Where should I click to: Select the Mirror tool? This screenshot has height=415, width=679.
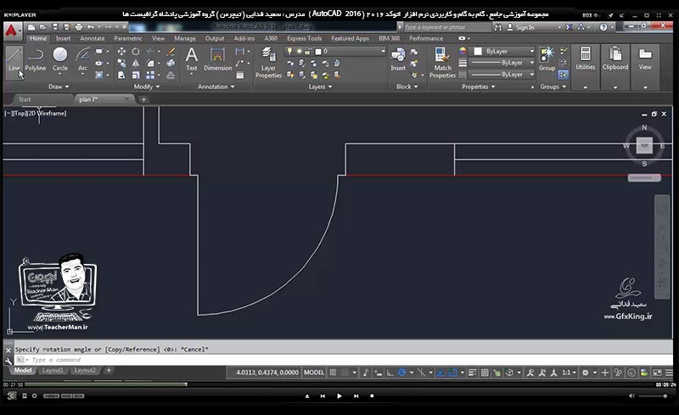[136, 64]
